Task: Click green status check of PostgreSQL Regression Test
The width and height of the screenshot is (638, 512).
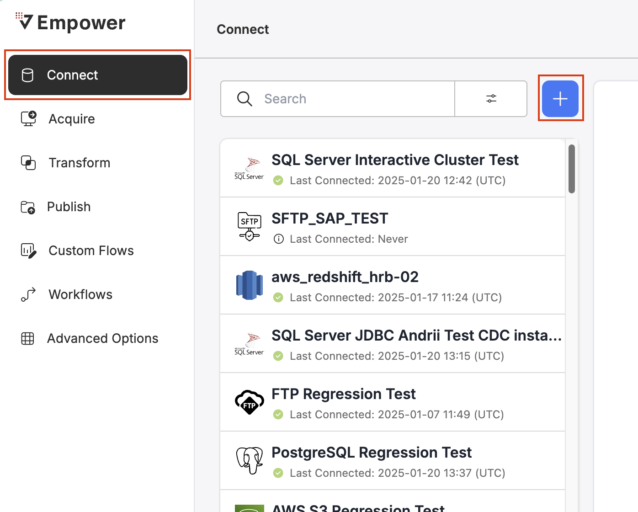Action: pos(278,473)
